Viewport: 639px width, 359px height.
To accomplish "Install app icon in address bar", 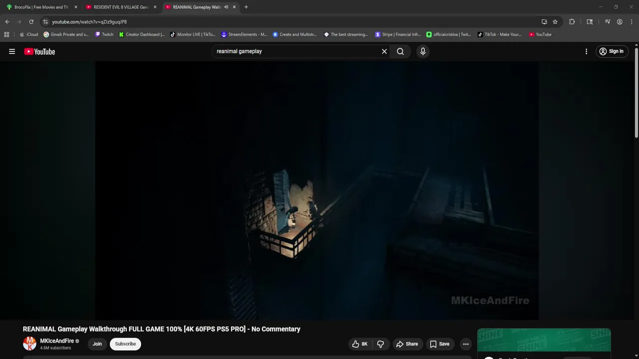I will (544, 22).
